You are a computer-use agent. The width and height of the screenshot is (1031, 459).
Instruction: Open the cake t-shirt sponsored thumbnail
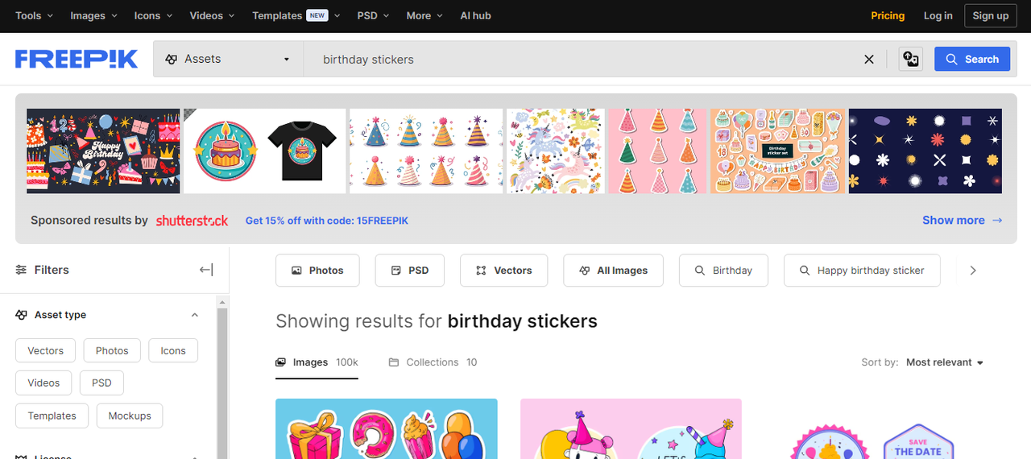pos(265,151)
